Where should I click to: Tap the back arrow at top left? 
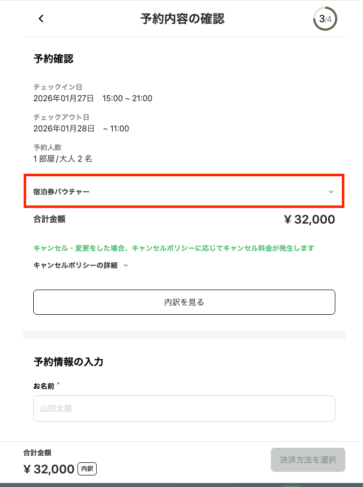(40, 19)
